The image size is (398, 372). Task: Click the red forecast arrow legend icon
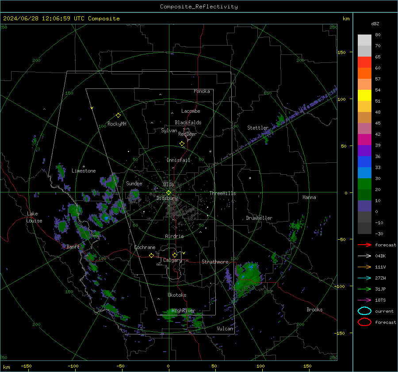(364, 245)
